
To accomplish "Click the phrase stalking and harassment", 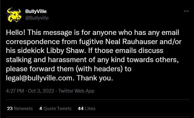I will [46, 60].
